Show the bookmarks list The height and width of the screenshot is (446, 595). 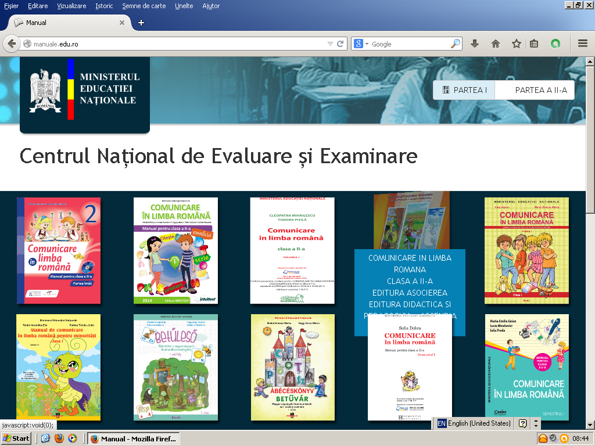(x=534, y=44)
